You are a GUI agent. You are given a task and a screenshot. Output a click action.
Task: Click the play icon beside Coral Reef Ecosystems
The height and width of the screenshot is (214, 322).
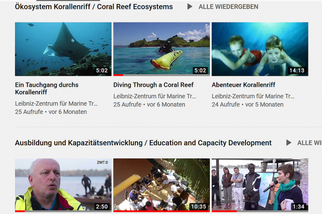190,7
